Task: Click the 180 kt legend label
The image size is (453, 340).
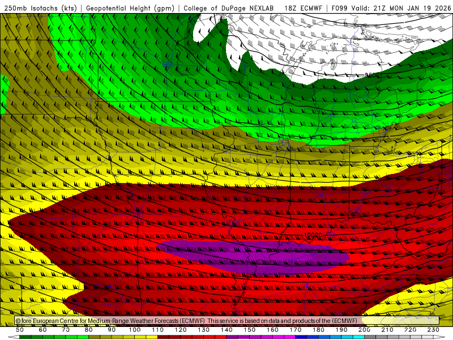Action: 318,330
